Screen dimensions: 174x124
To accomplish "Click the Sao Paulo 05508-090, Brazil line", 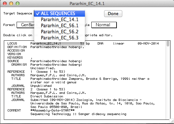I will point(56,107).
